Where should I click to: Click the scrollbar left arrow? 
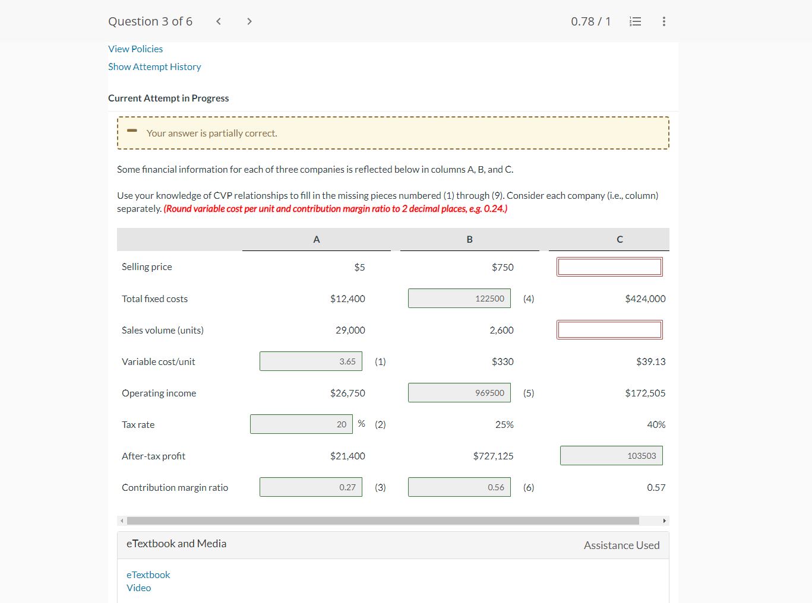click(x=122, y=521)
